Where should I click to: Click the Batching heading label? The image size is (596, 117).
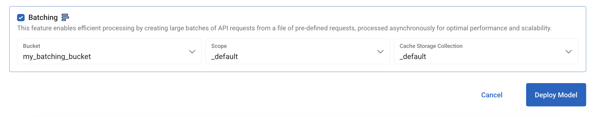tap(43, 17)
